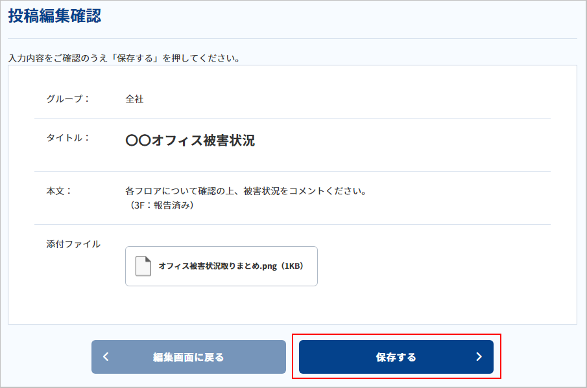Click the group value 全社
The image size is (587, 388).
134,99
